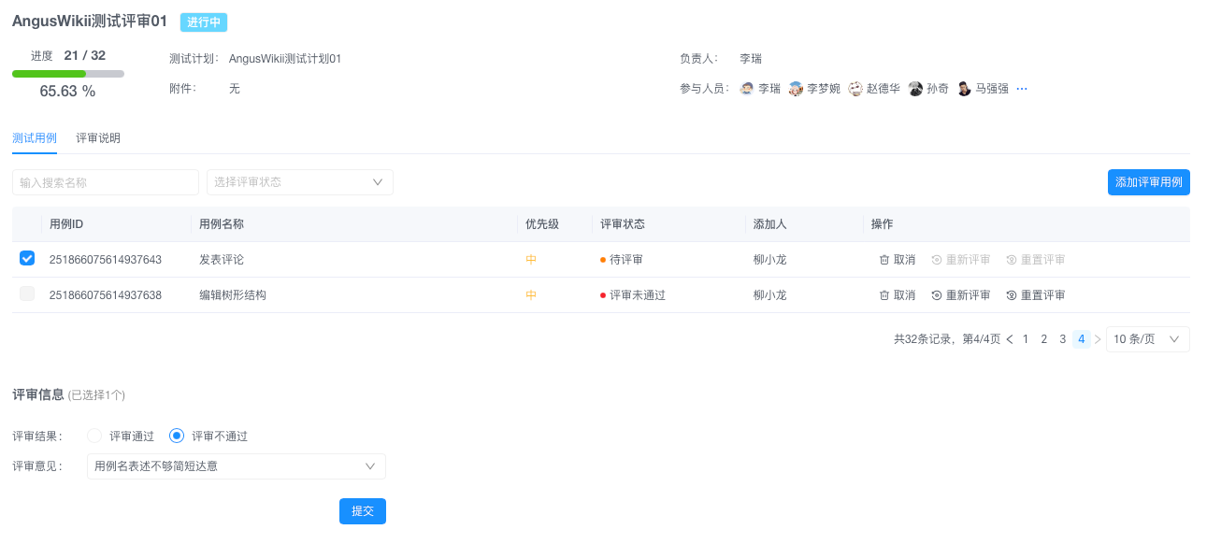Image resolution: width=1207 pixels, height=544 pixels.
Task: Click the trash icon for 发表评论 row
Action: tap(884, 260)
